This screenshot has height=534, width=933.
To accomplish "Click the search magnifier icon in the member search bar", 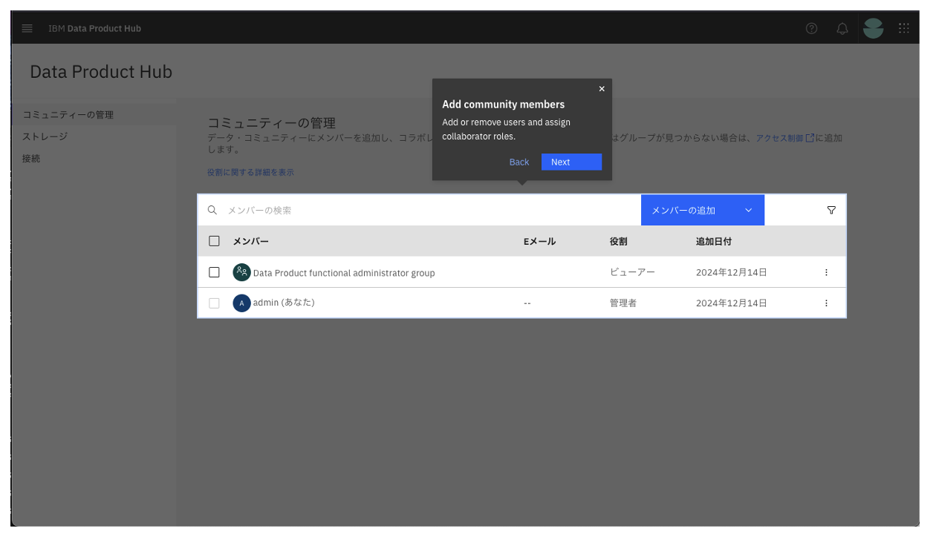I will (212, 210).
